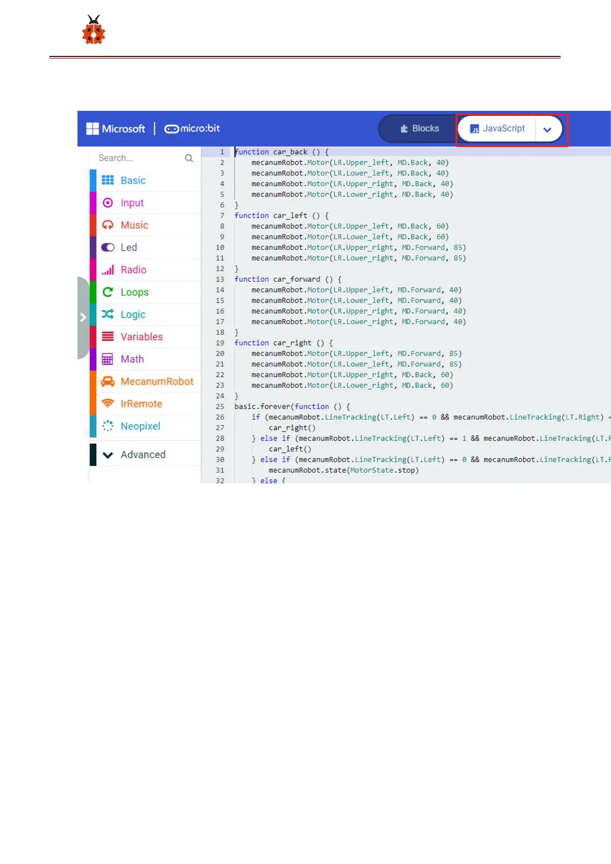
Task: Open the Basic toolbox category
Action: coord(145,180)
